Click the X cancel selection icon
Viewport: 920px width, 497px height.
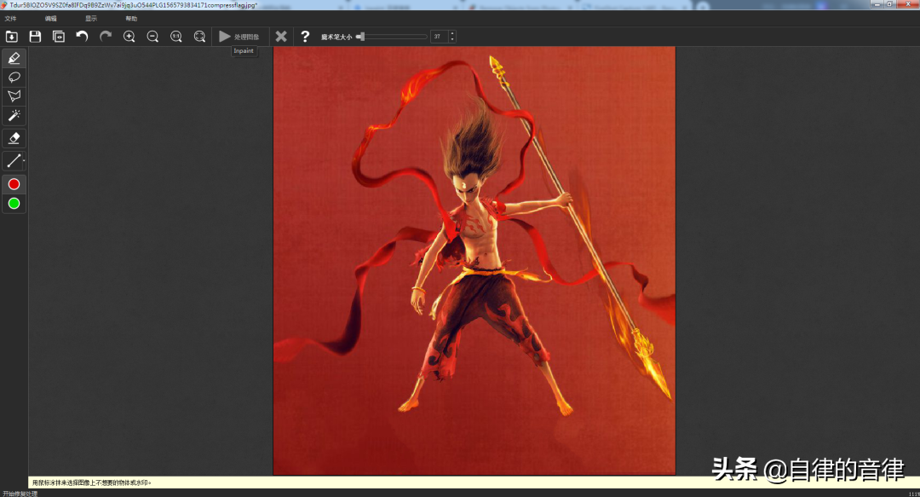point(281,37)
